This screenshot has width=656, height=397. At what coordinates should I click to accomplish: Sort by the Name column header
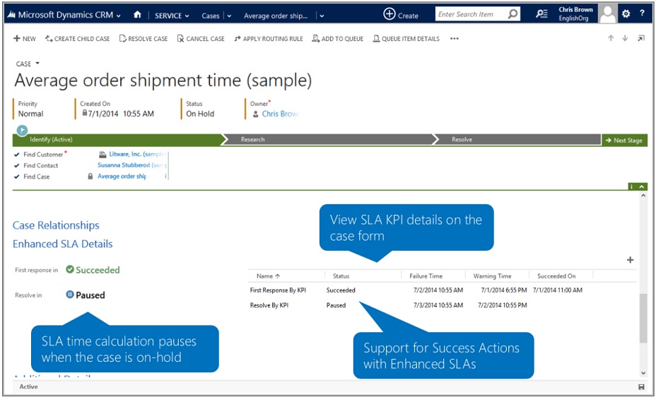click(x=268, y=275)
